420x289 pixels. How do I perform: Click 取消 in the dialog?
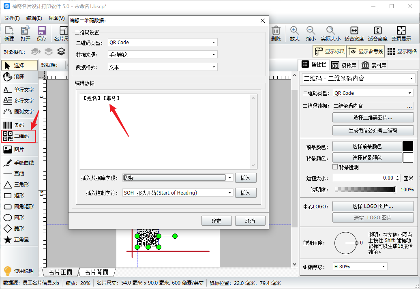click(x=250, y=221)
